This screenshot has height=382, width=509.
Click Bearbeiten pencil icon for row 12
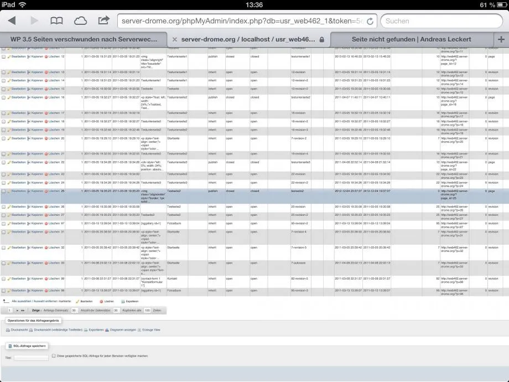pos(9,56)
